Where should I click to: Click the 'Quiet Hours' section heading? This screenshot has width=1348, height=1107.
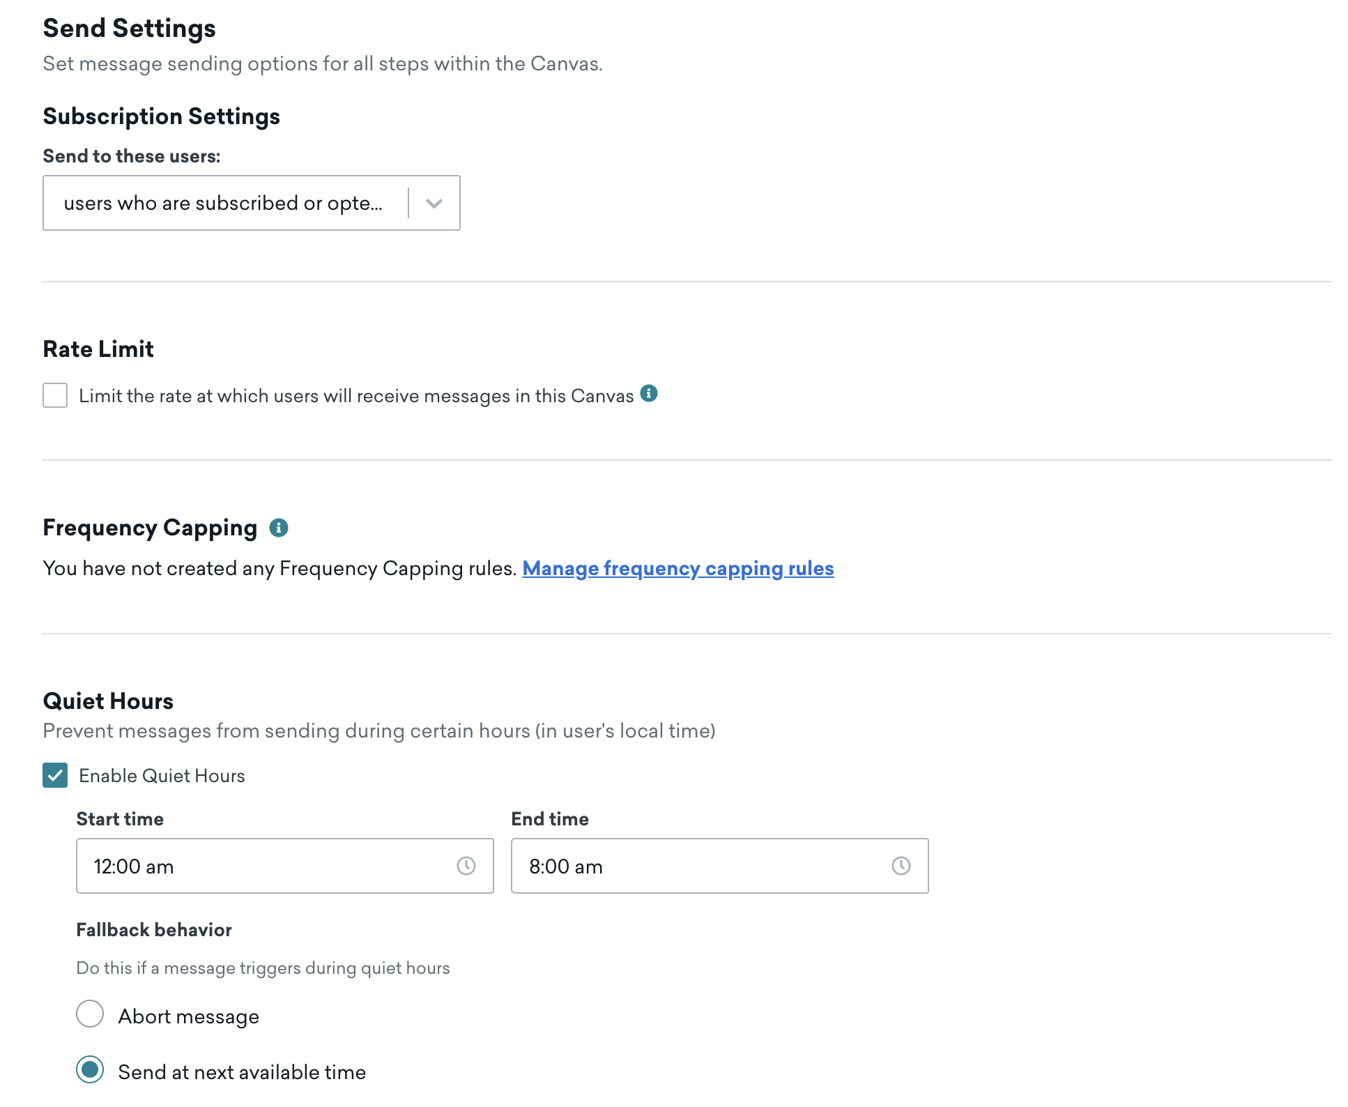(x=108, y=701)
